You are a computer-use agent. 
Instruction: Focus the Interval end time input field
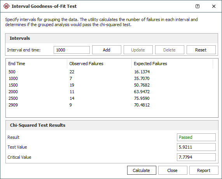point(72,50)
